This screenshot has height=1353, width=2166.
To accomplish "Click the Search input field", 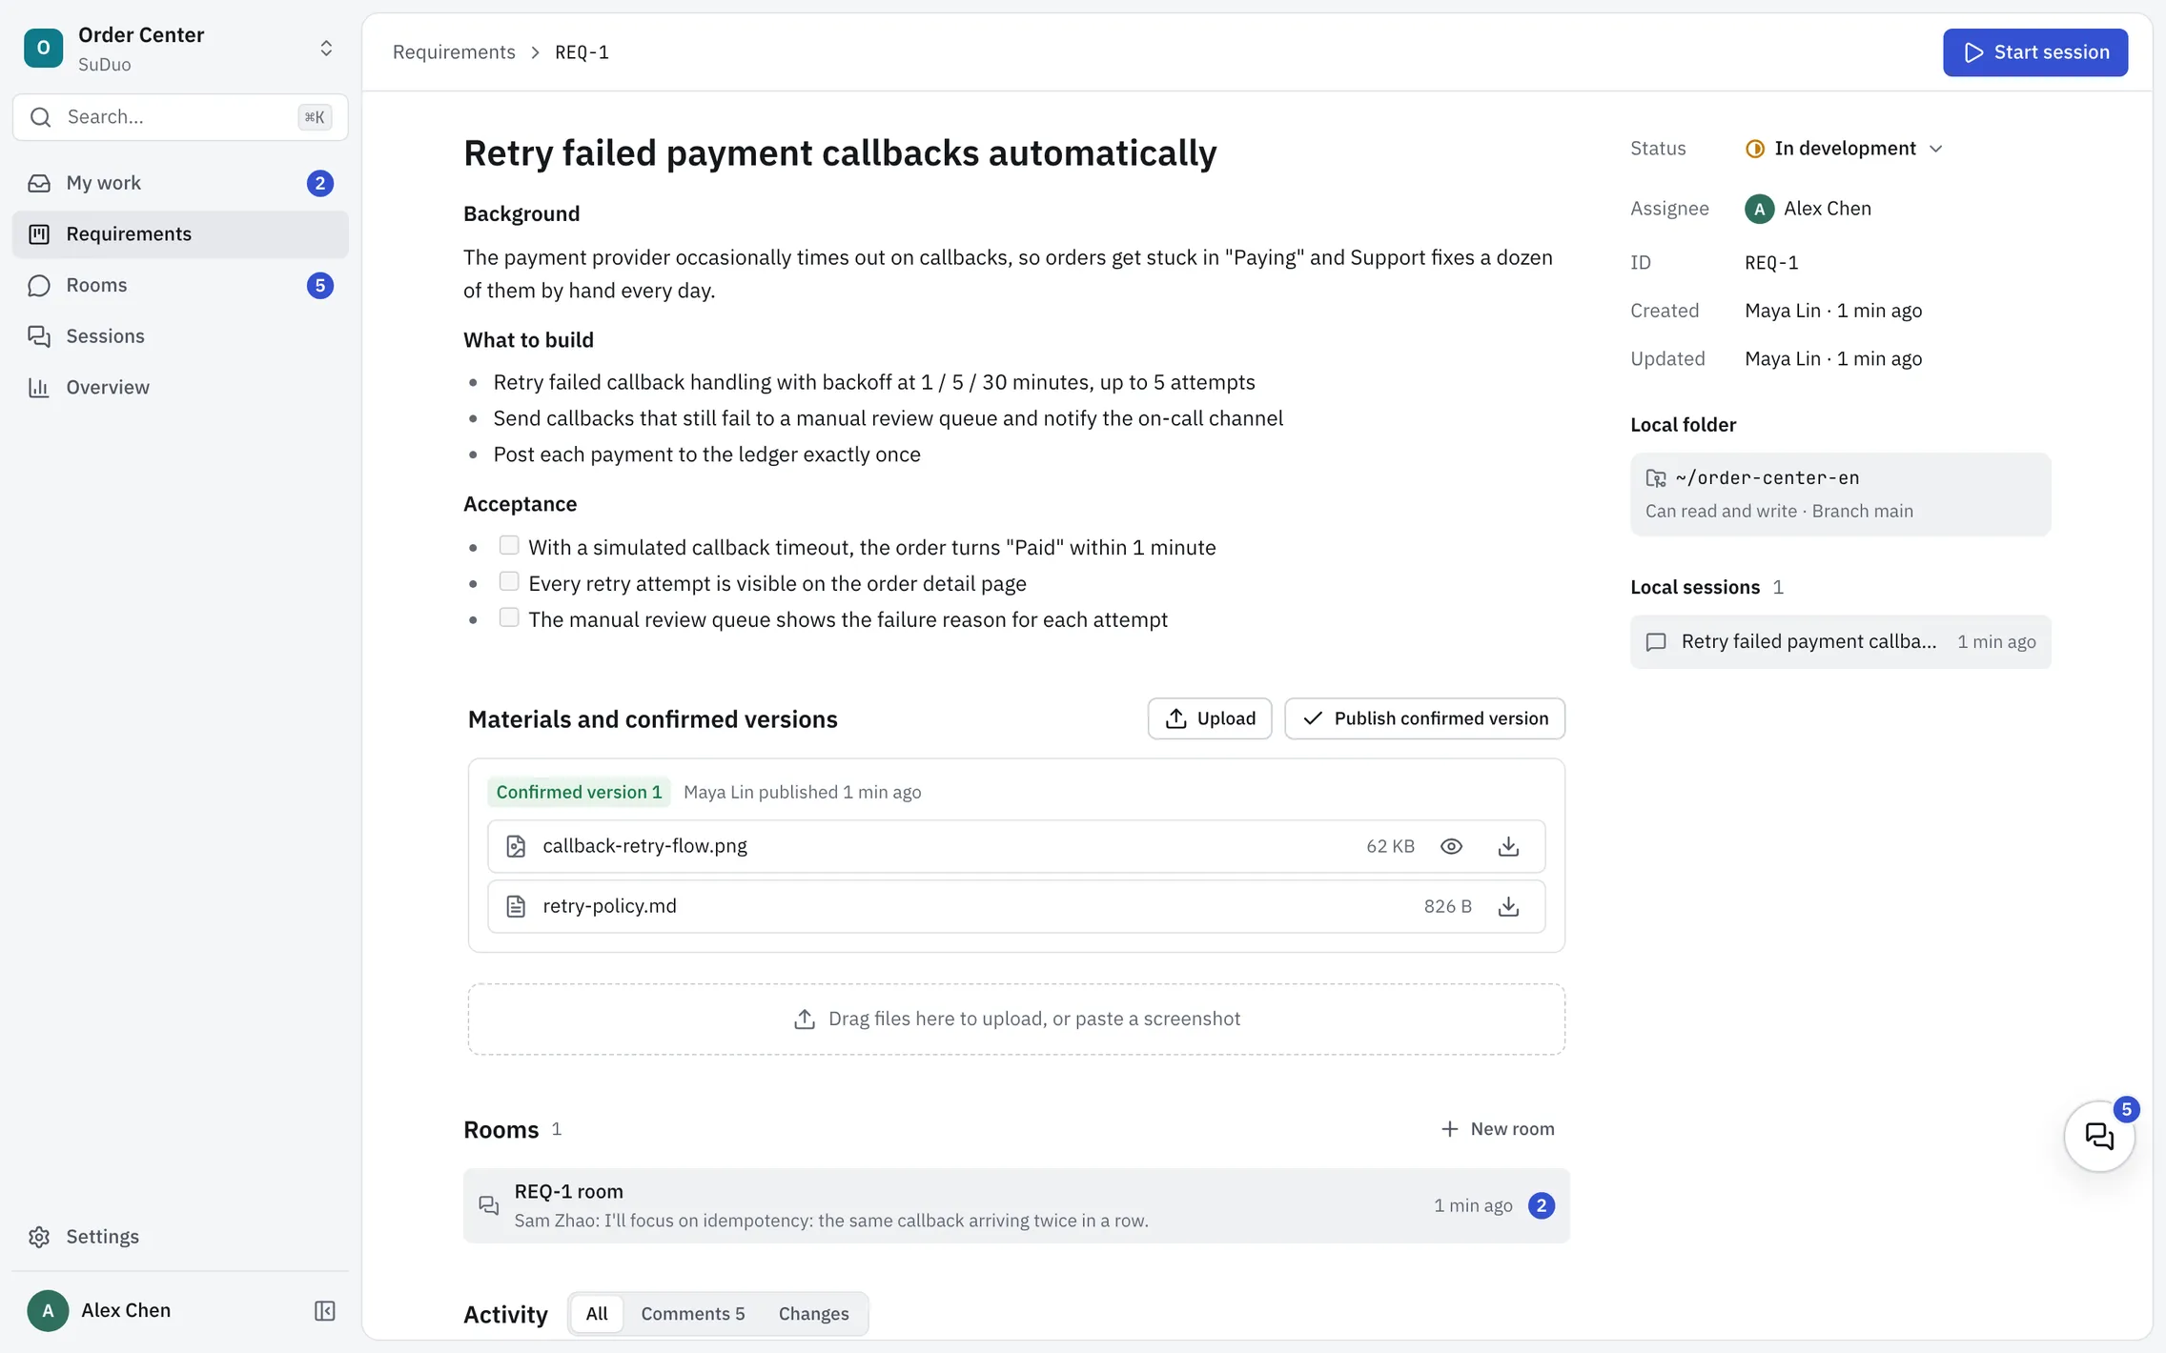I will pos(180,117).
